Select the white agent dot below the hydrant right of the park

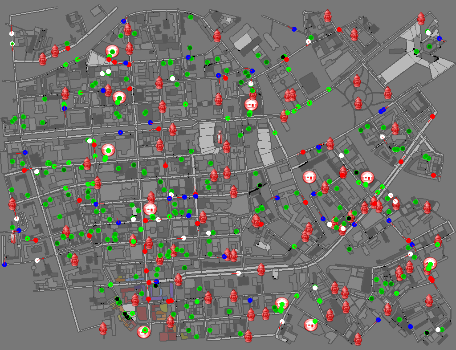point(382,137)
